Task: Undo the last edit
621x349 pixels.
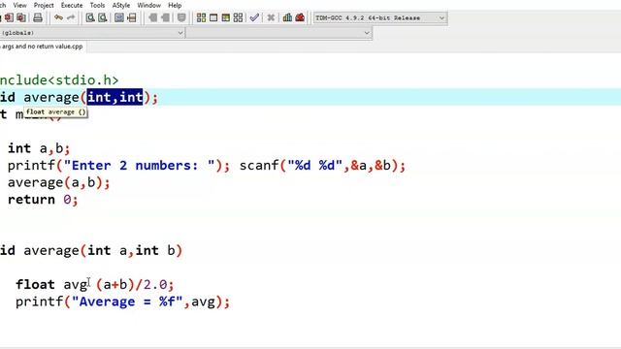Action: click(58, 17)
